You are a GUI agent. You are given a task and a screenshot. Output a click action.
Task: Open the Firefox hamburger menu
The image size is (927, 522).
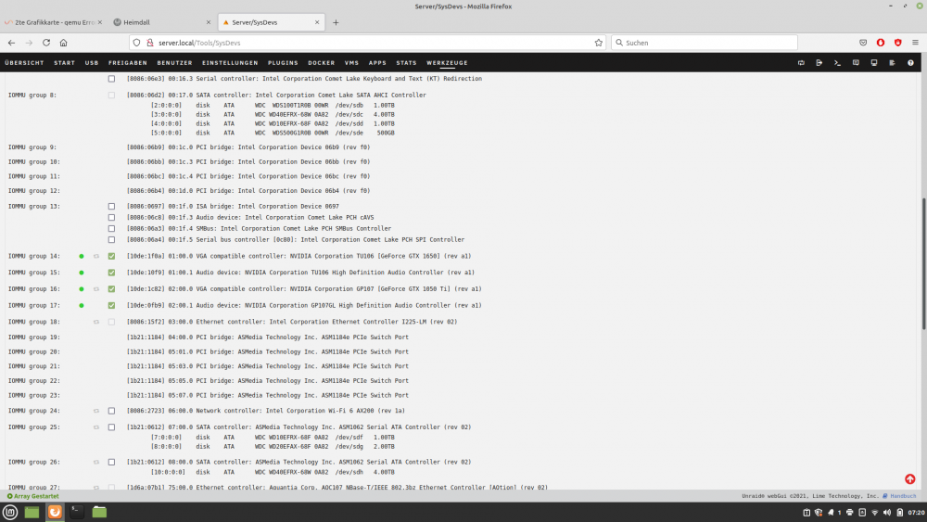click(x=915, y=43)
